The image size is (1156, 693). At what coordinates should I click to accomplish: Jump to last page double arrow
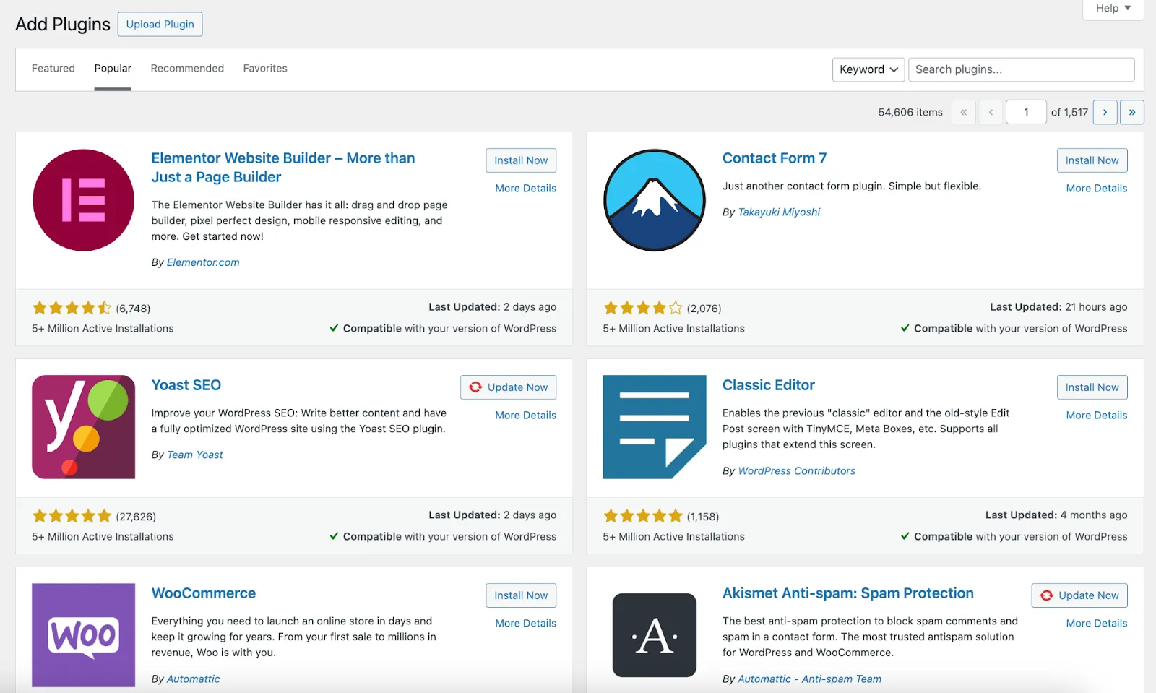point(1132,112)
